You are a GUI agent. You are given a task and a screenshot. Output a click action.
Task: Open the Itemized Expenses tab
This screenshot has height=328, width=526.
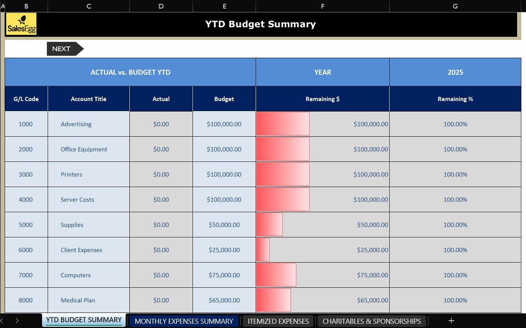(x=278, y=321)
